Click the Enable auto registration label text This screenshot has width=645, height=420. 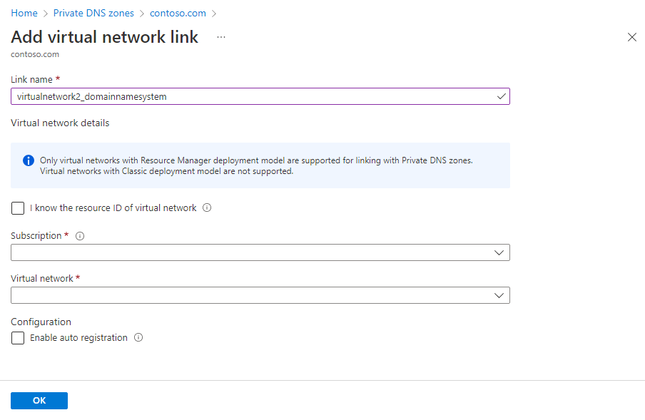click(x=78, y=338)
